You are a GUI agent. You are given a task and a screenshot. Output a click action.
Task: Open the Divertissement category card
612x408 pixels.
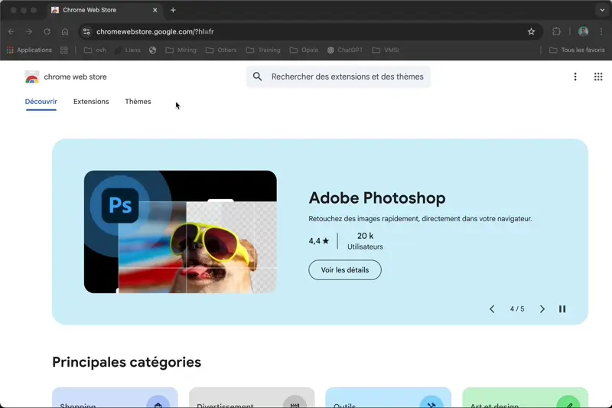(252, 397)
